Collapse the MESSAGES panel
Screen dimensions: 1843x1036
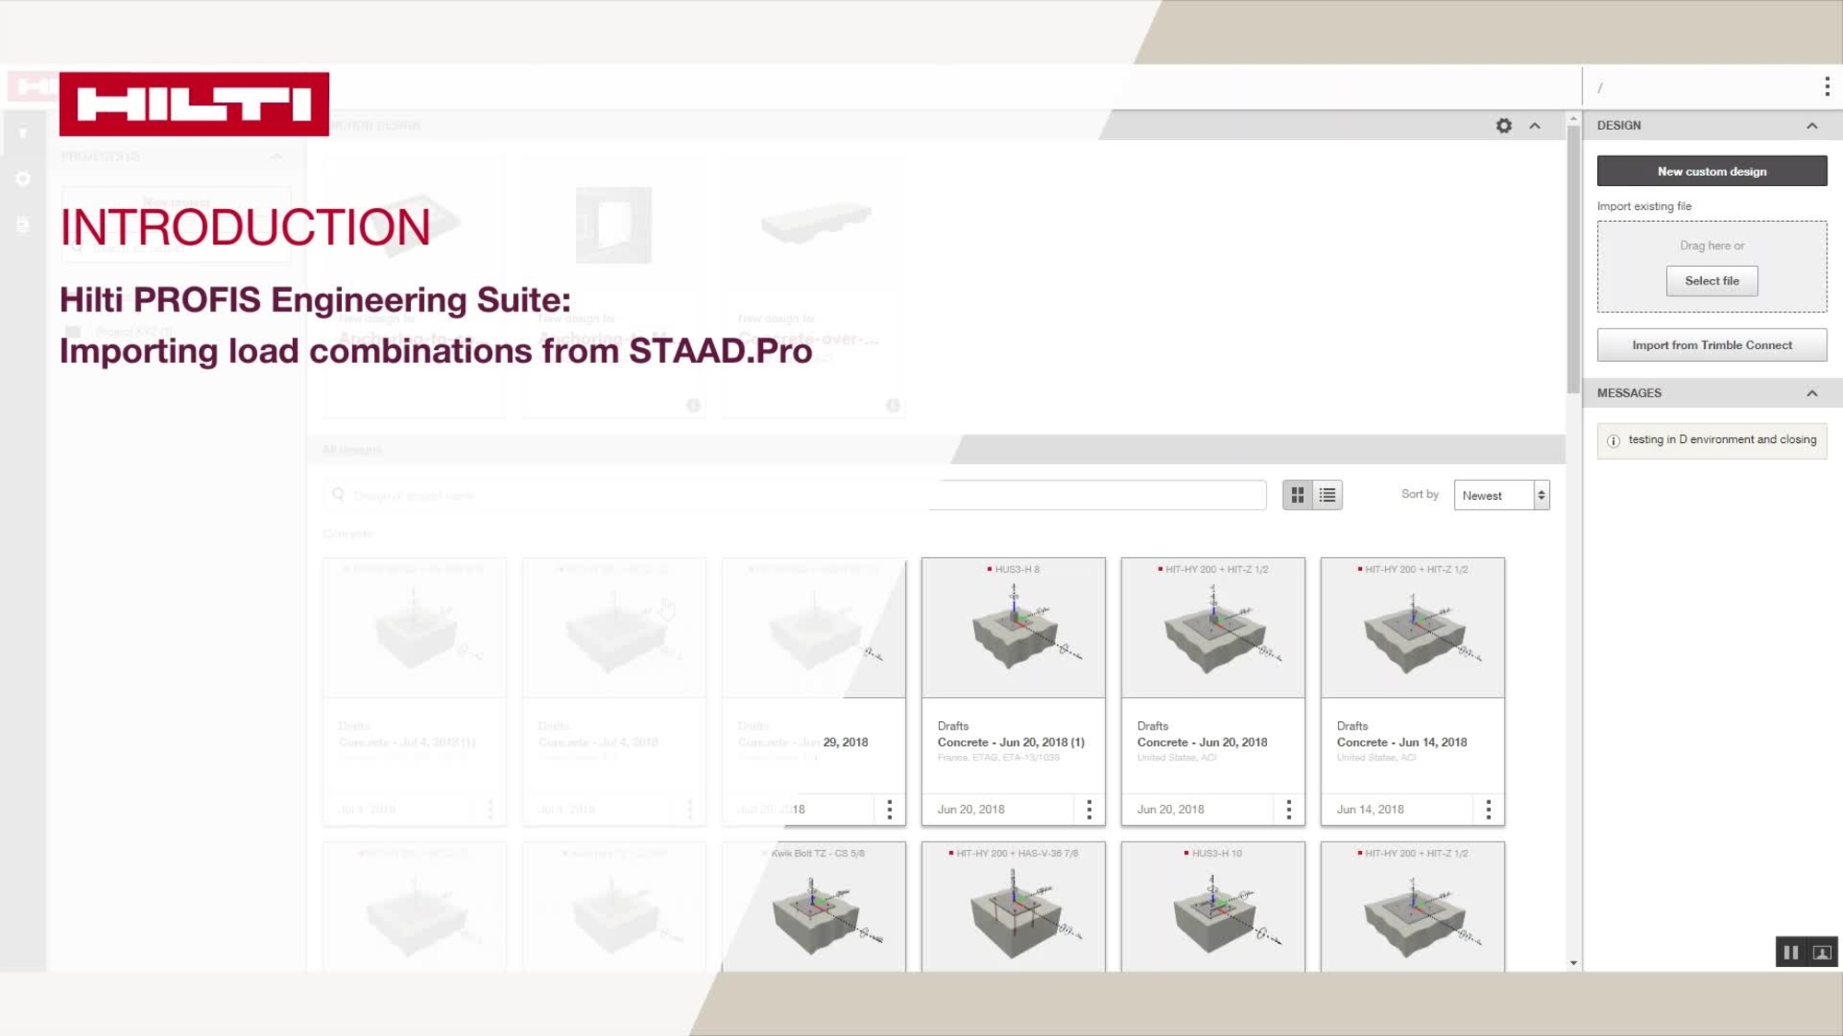point(1813,392)
